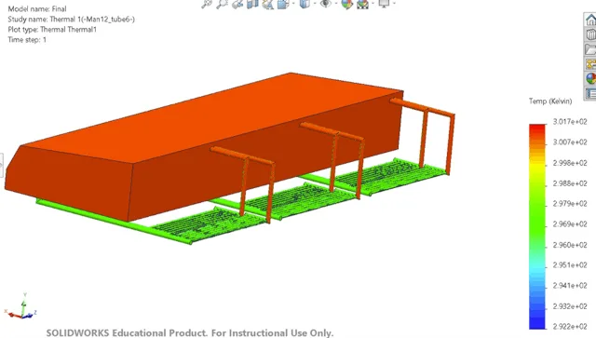Select the top face of orange box
596x338 pixels.
click(x=213, y=118)
